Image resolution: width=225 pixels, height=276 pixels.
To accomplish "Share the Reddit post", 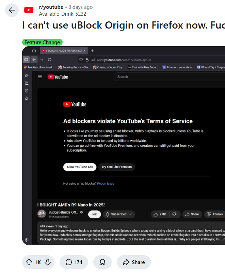I will 134,262.
